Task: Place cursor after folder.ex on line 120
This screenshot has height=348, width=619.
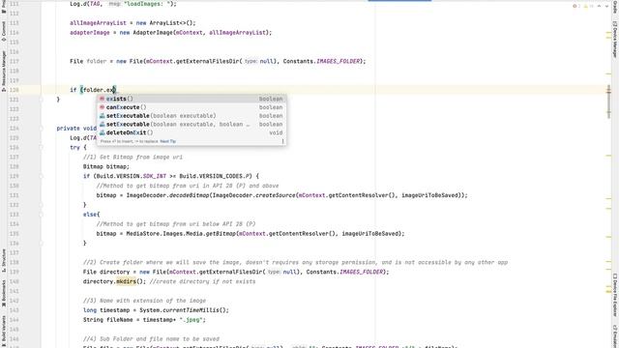Action: click(x=114, y=90)
